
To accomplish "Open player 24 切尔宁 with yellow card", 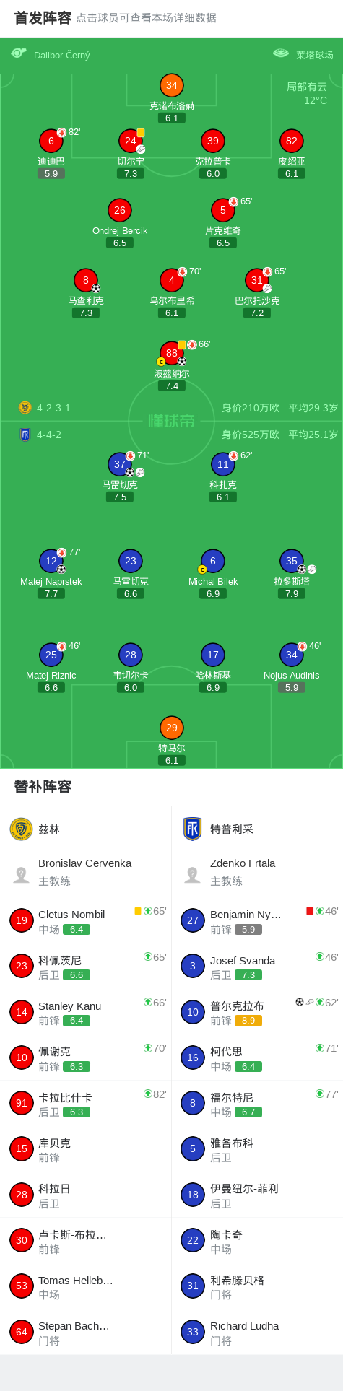I will pos(131,141).
